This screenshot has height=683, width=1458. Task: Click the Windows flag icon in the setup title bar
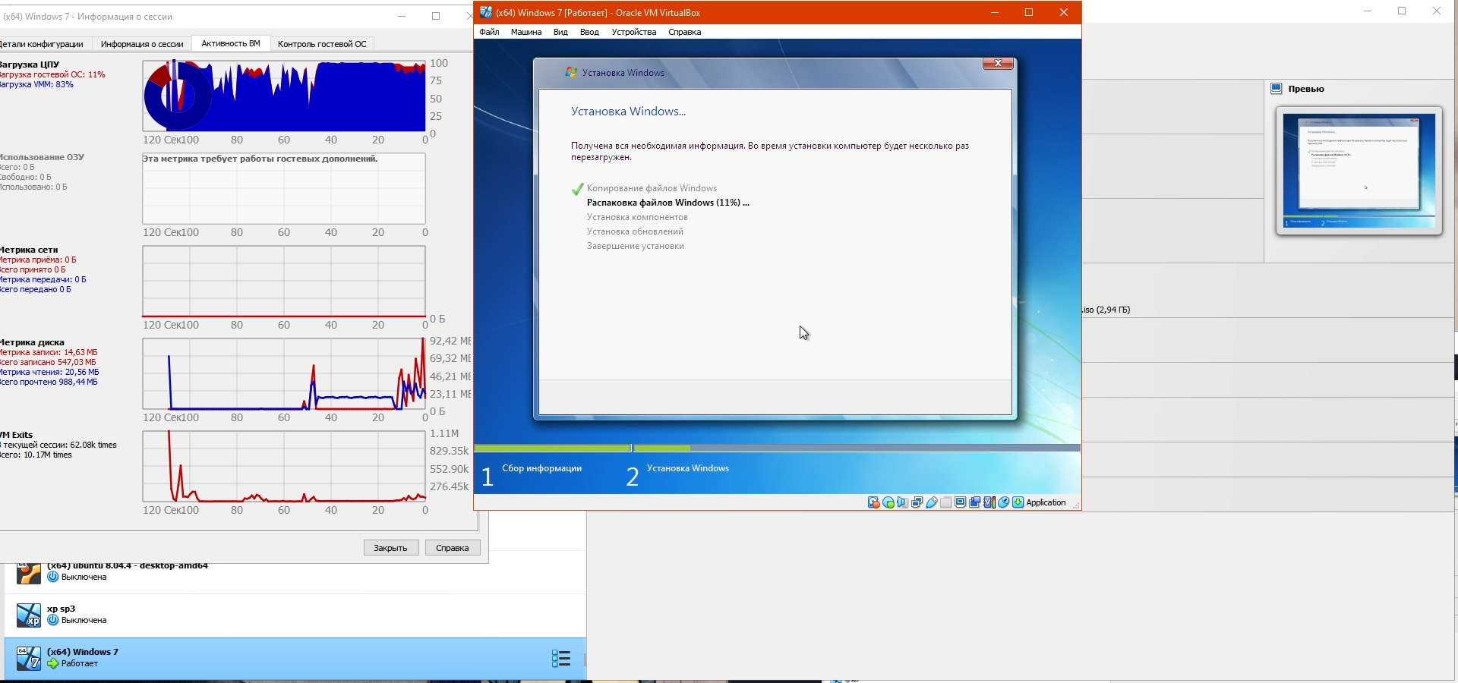click(x=571, y=73)
